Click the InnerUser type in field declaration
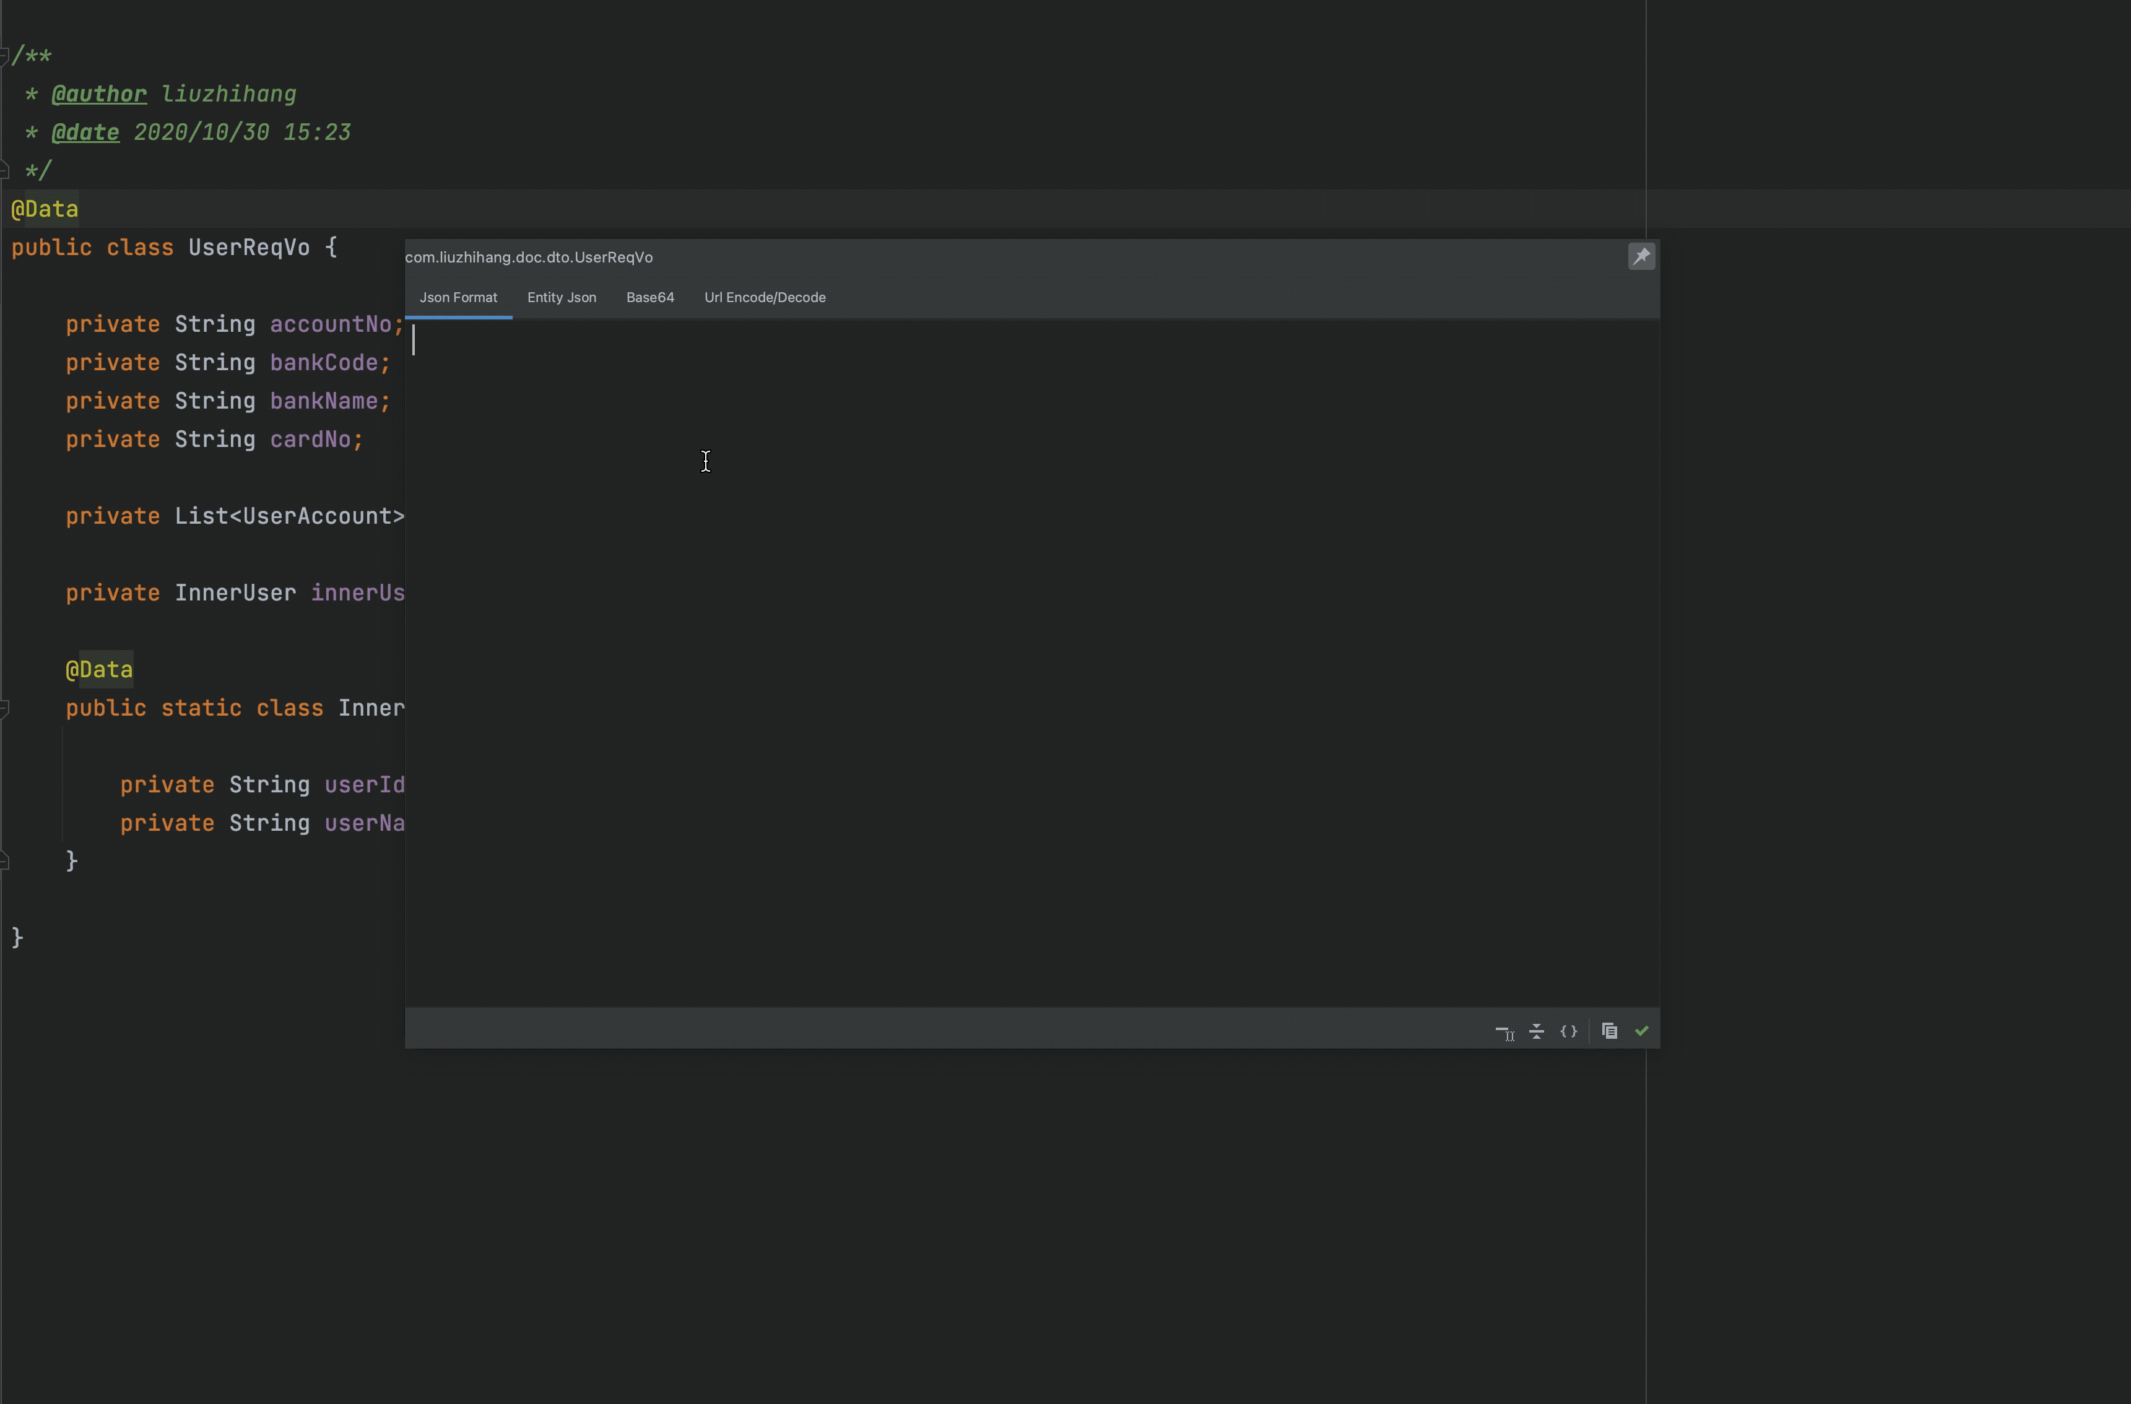 tap(235, 594)
